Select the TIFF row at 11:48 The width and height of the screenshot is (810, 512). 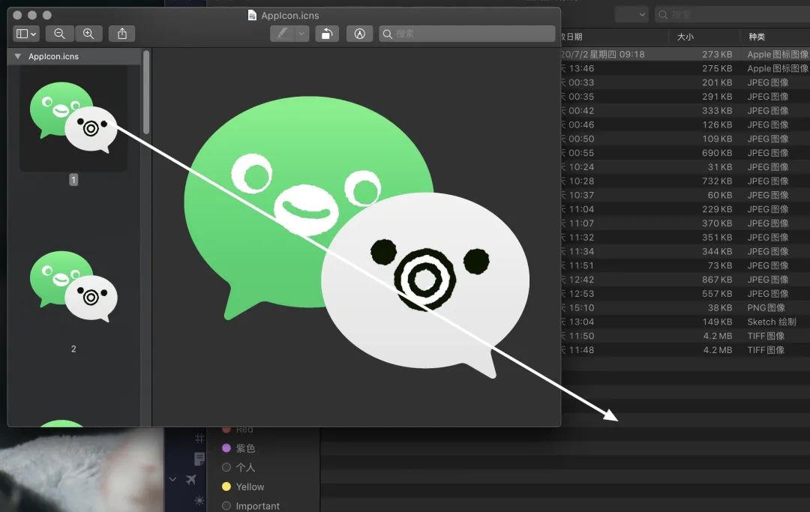tap(685, 350)
